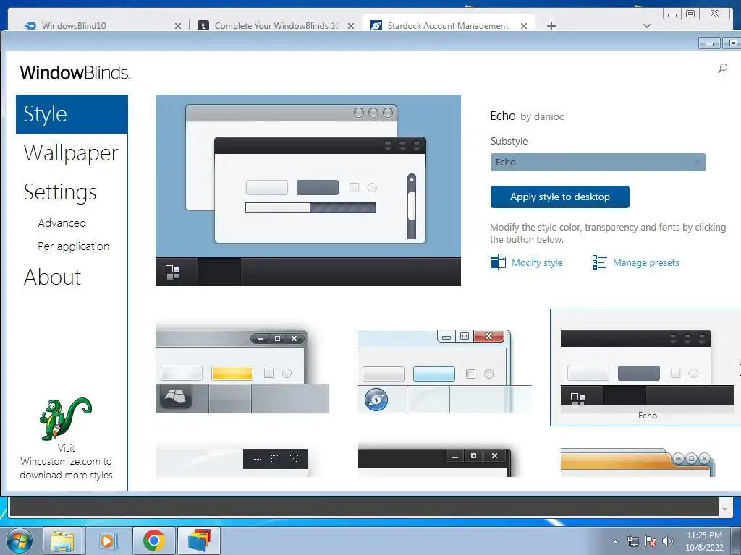This screenshot has width=741, height=555.
Task: Select Per application entry
Action: click(74, 246)
